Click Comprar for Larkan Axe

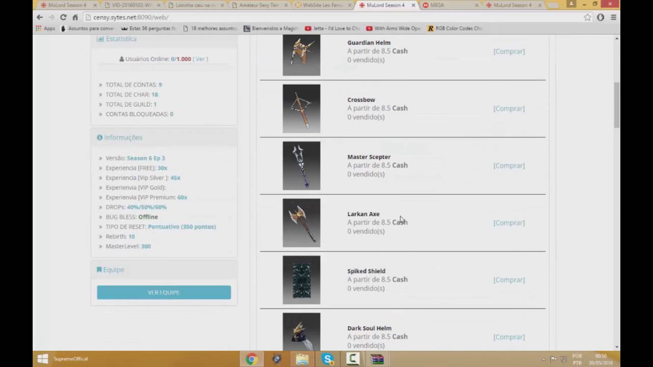tap(509, 223)
